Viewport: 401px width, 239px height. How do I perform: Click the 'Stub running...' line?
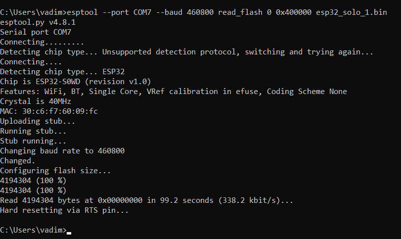(x=33, y=141)
